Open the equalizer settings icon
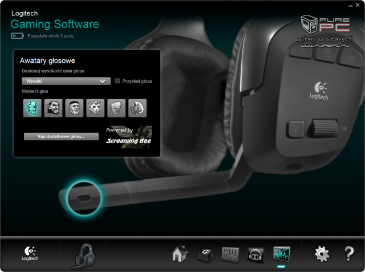The width and height of the screenshot is (365, 272). pos(230,254)
